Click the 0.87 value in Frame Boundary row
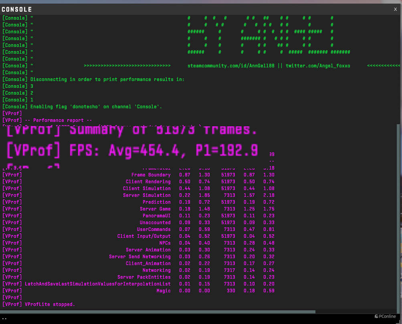 [185, 175]
